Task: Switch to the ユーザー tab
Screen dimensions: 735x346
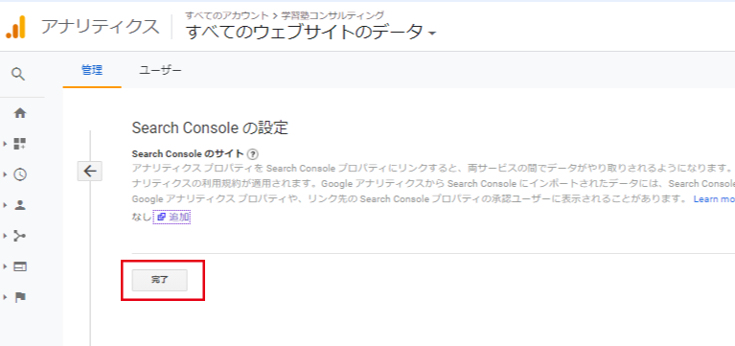Action: point(160,71)
